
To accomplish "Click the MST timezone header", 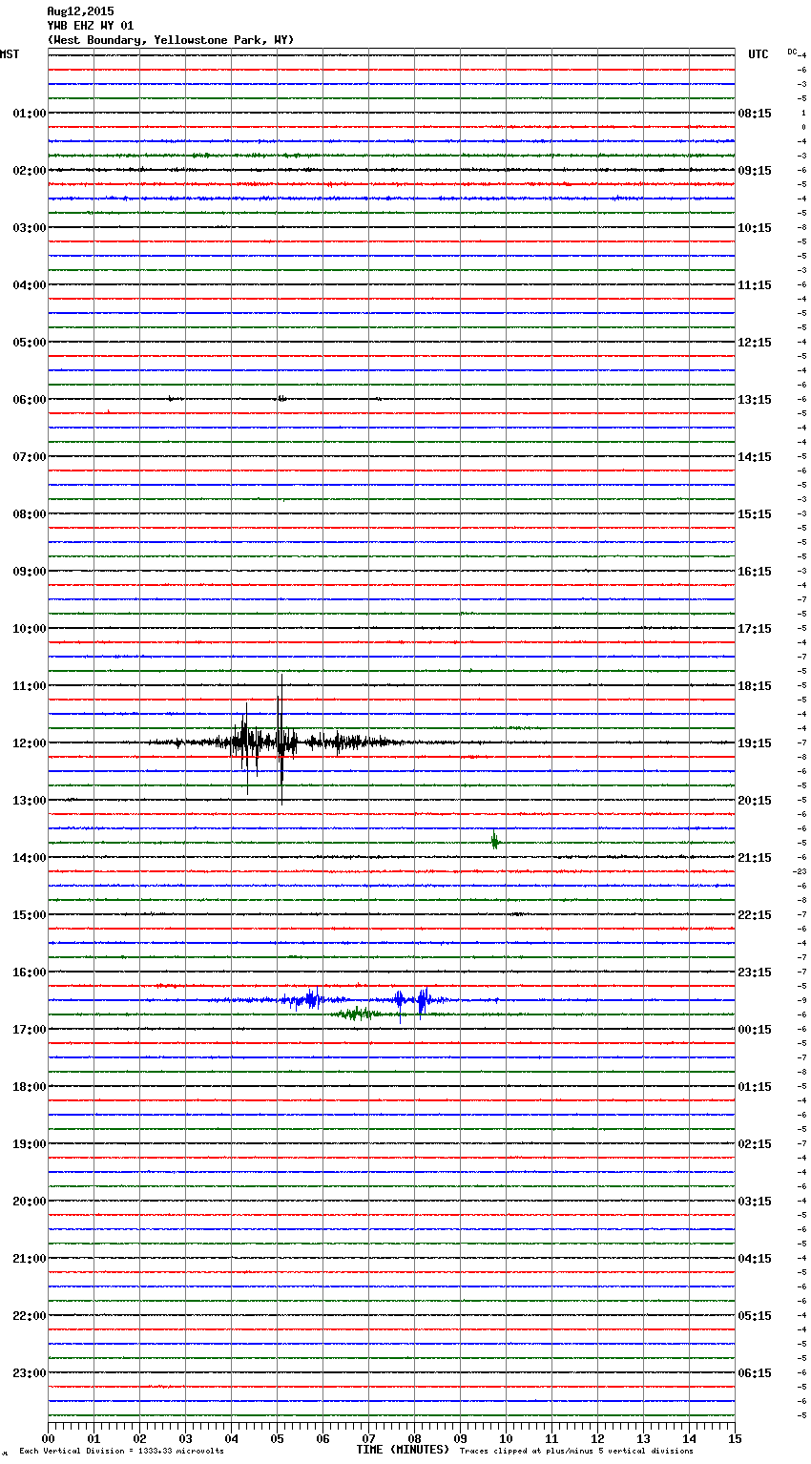I will click(x=10, y=54).
